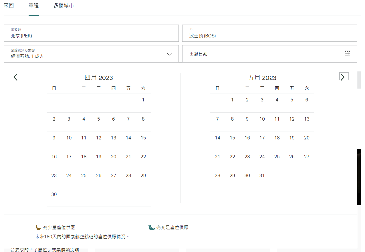
Task: Click the calendar icon in departure date field
Action: coord(347,53)
